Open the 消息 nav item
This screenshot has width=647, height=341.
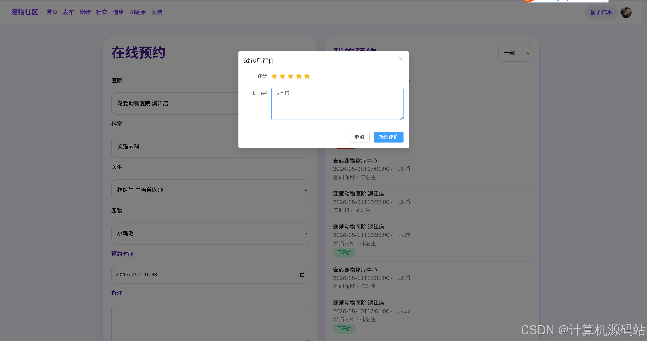(118, 12)
